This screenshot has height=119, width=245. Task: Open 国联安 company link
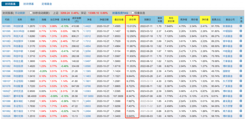pyautogui.click(x=226, y=71)
